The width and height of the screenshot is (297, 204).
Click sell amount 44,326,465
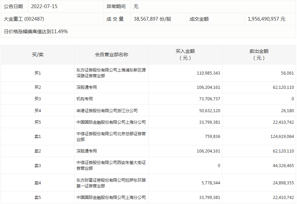pyautogui.click(x=283, y=166)
